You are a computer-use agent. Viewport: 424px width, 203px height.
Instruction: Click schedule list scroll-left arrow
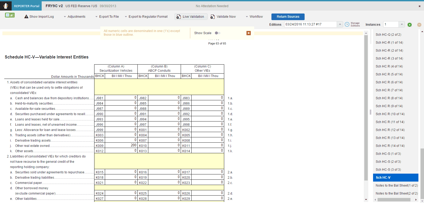point(375,200)
